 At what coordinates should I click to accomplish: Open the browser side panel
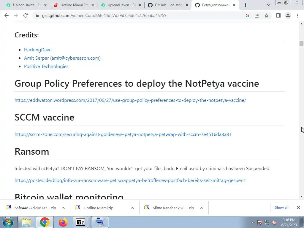[x=278, y=15]
